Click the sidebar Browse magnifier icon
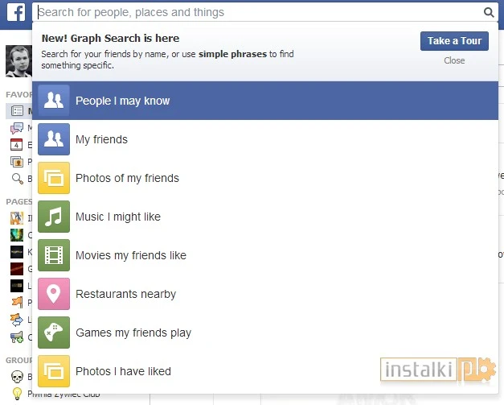The image size is (504, 405). click(17, 179)
